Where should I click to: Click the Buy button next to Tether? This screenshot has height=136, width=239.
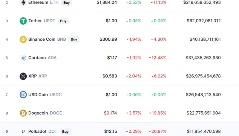[63, 21]
